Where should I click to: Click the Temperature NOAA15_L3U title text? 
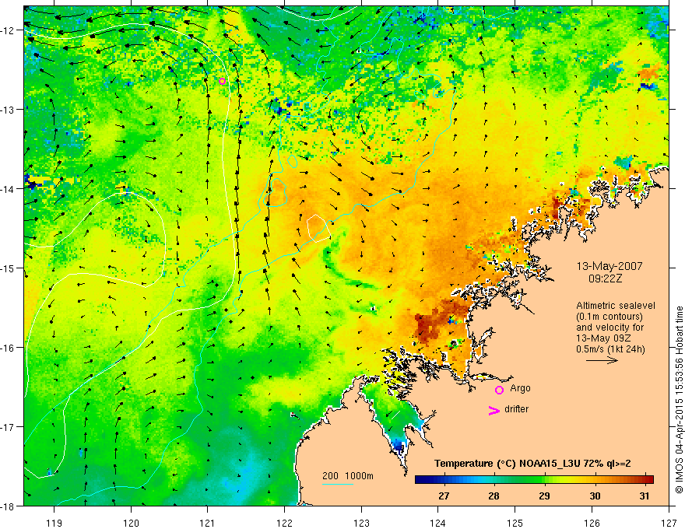point(532,464)
